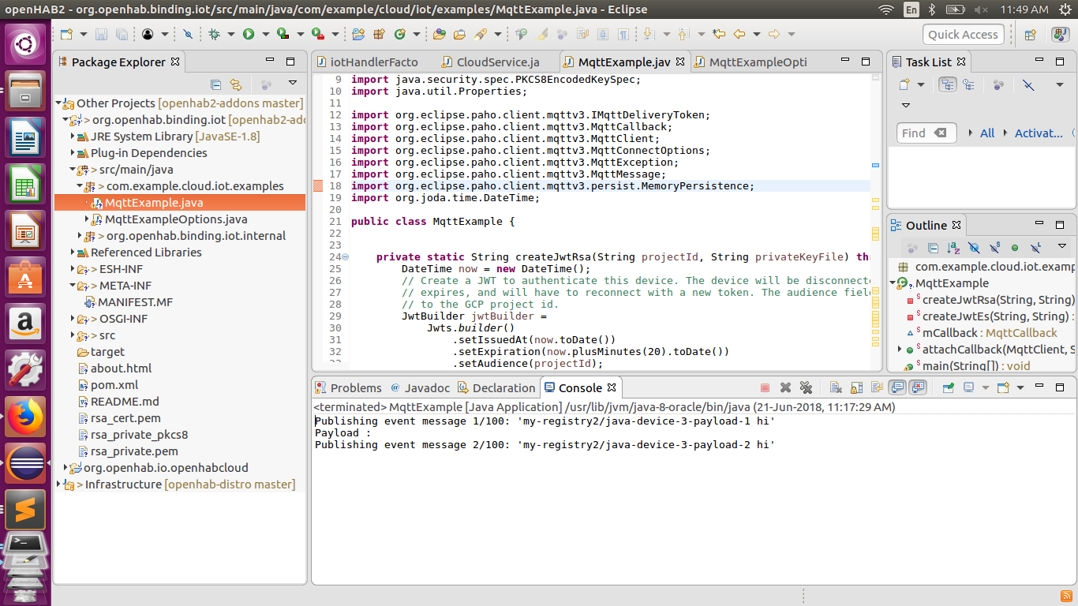1078x606 pixels.
Task: Open the Javadoc tab
Action: click(x=420, y=387)
